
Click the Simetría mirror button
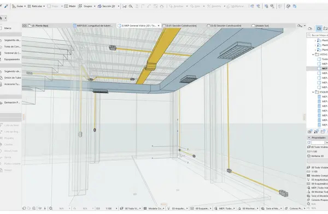click(x=214, y=6)
